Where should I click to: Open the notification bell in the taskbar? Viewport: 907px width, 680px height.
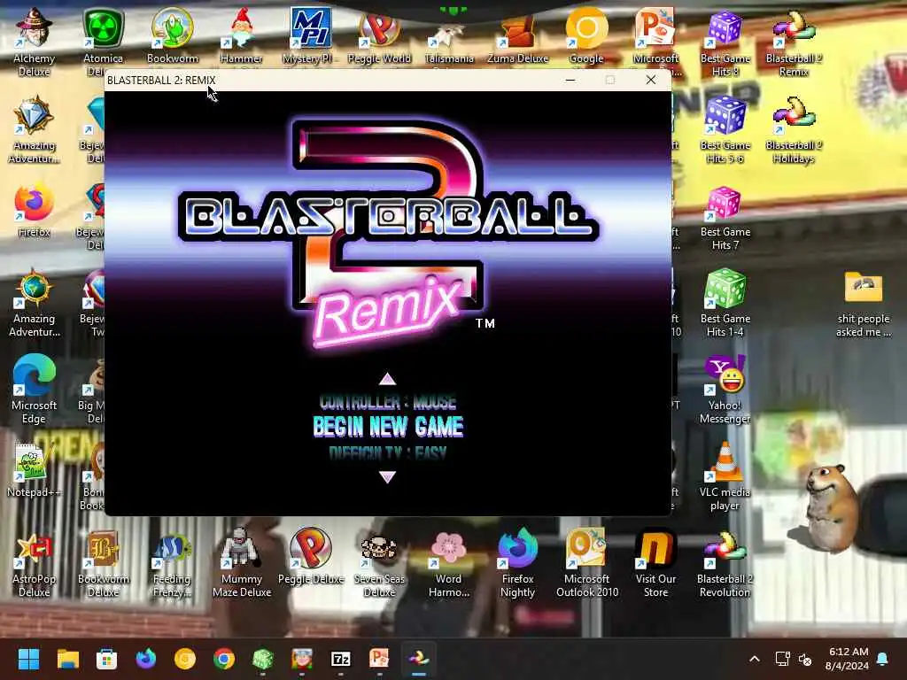[x=883, y=659]
